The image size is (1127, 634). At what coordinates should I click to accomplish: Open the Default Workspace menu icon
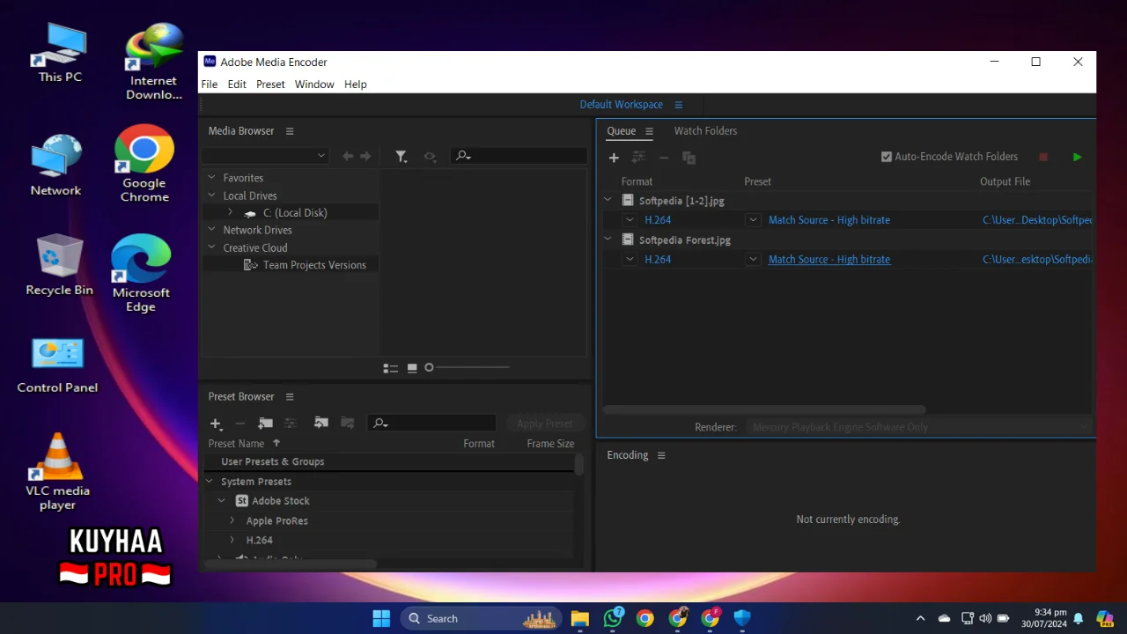(x=678, y=105)
